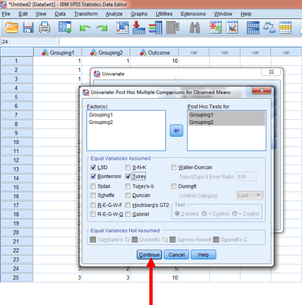Screen dimensions: 302x305
Task: Enable the Duncan checkbox
Action: pyautogui.click(x=128, y=195)
